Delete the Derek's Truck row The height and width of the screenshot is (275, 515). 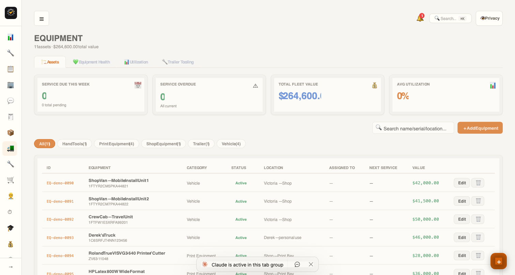478,237
